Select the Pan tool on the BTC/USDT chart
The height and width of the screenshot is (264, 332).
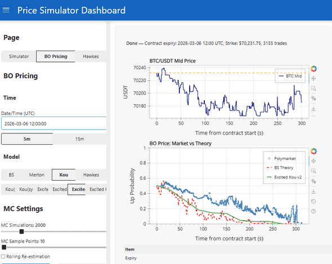[x=313, y=79]
